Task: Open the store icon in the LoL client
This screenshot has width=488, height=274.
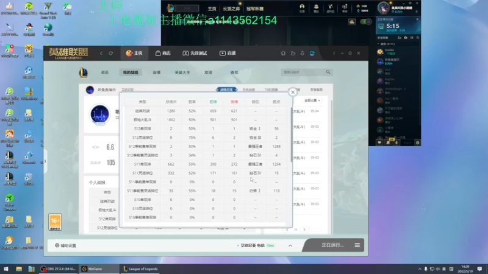Action: pyautogui.click(x=345, y=8)
